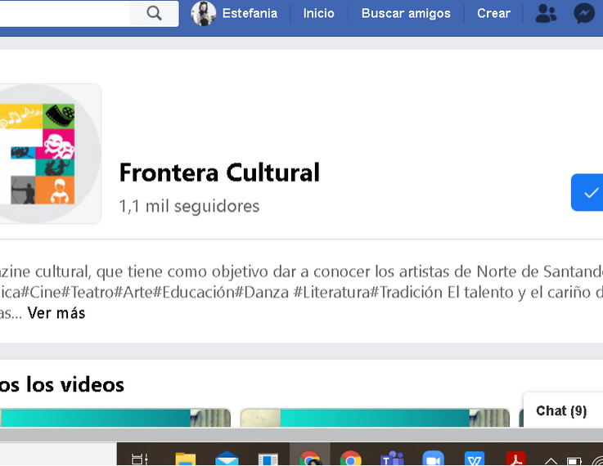
Task: Open Task View in taskbar
Action: point(139,459)
